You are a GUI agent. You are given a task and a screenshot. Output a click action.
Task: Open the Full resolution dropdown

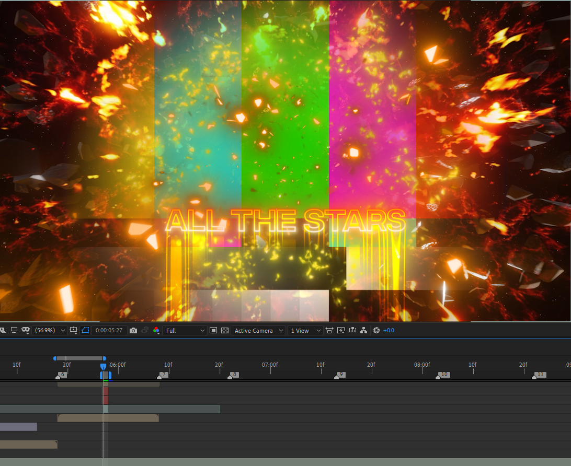[185, 330]
